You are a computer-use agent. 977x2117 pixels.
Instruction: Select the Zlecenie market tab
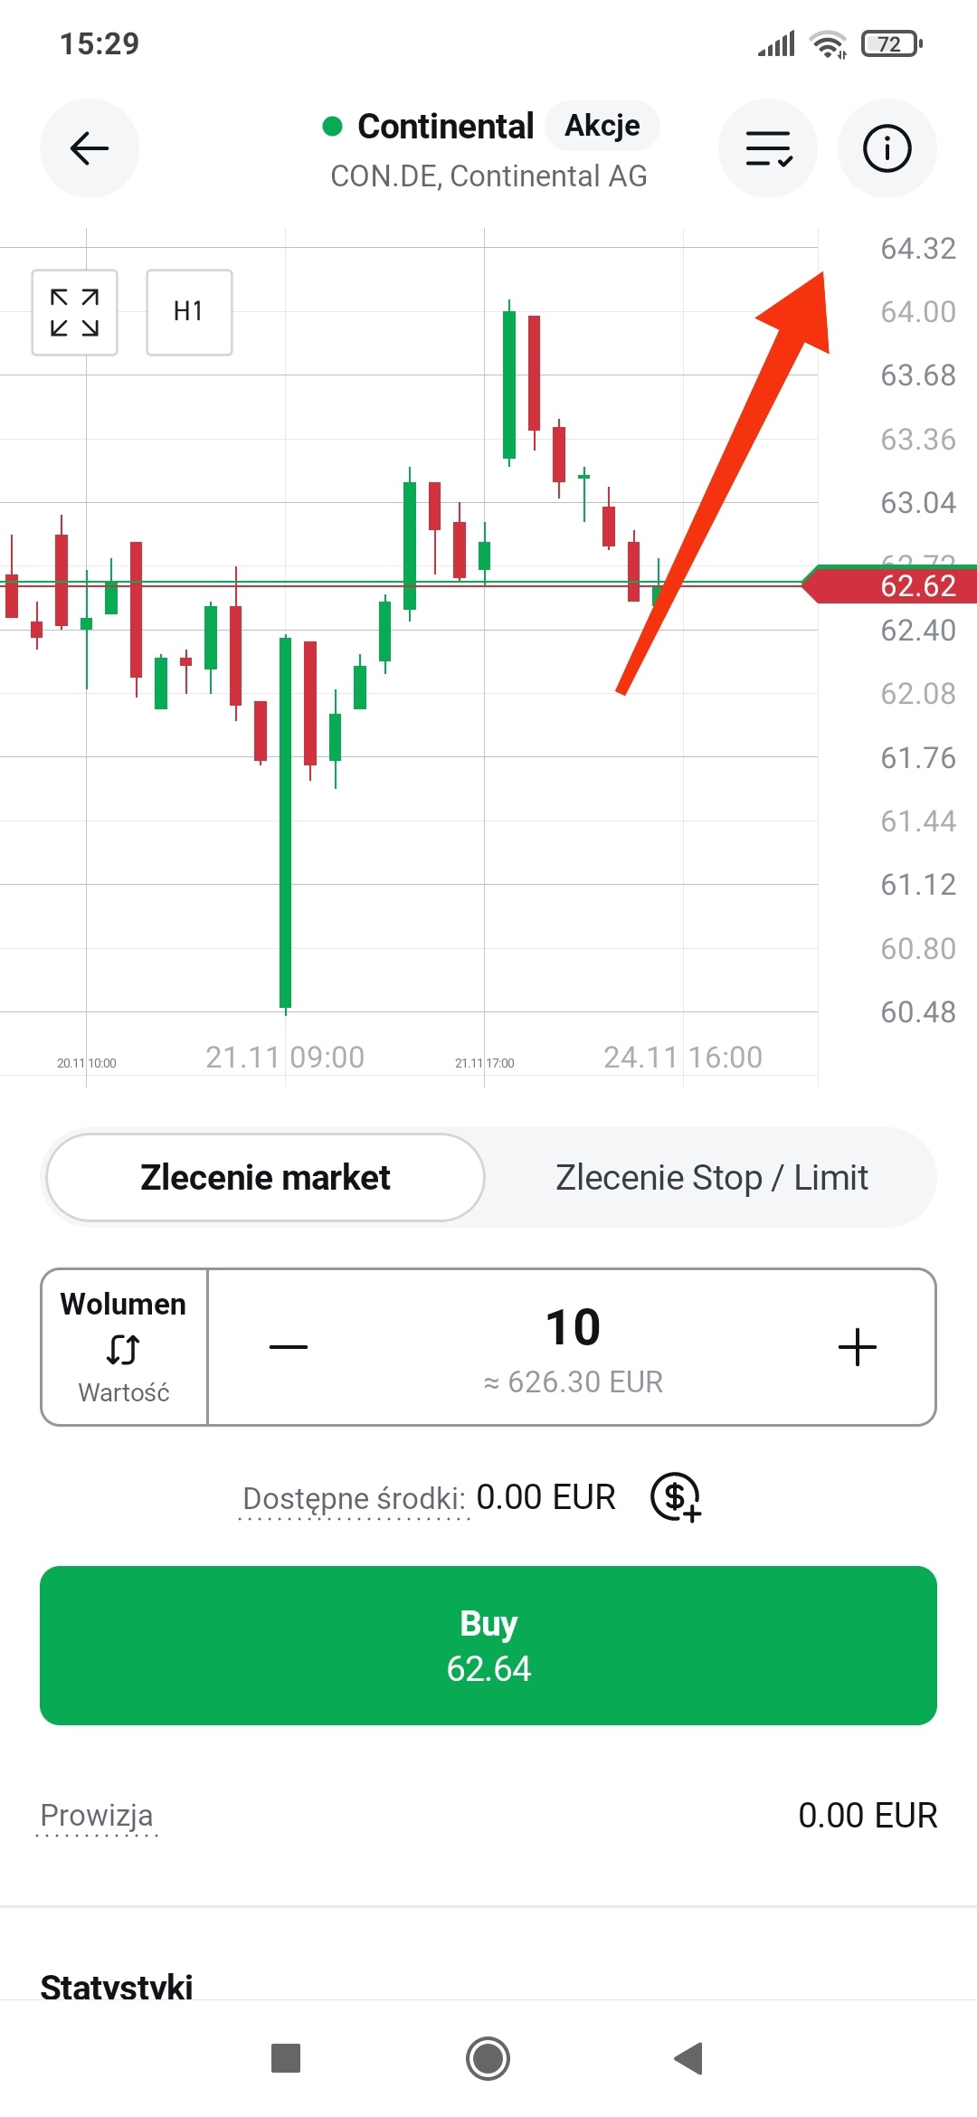(x=265, y=1177)
